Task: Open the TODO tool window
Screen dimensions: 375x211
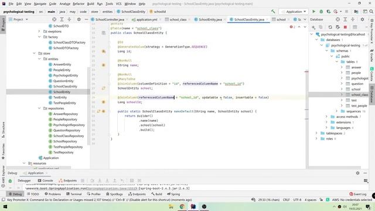Action: 33,194
